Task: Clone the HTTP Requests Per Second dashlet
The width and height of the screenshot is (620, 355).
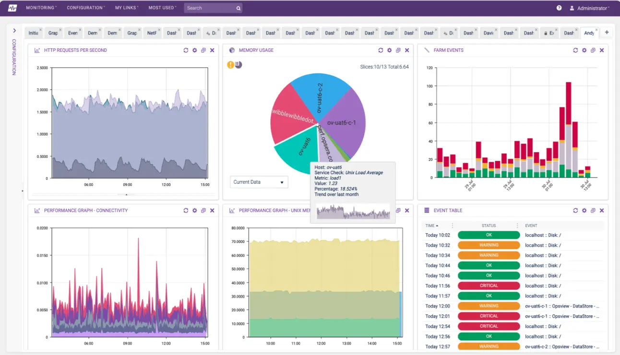Action: click(203, 50)
